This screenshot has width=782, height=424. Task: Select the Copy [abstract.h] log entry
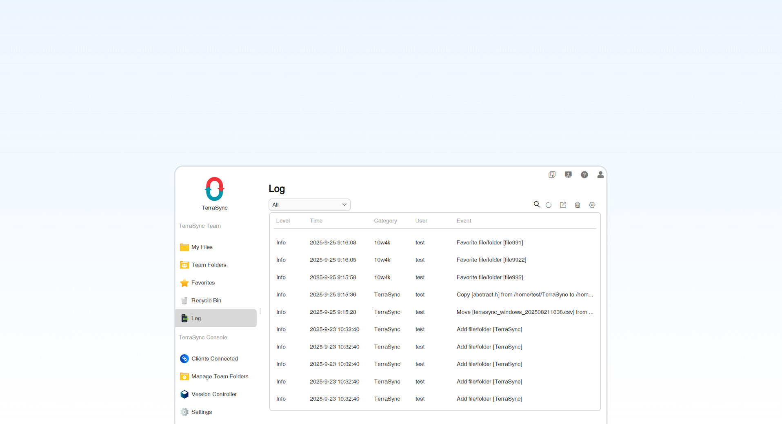[x=524, y=295]
